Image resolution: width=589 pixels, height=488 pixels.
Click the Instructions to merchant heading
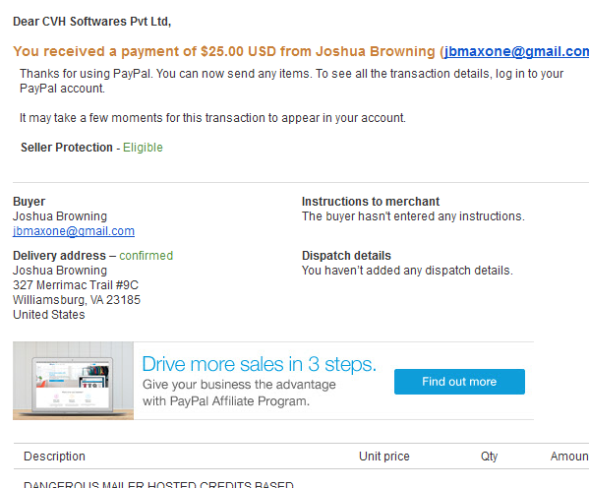371,202
